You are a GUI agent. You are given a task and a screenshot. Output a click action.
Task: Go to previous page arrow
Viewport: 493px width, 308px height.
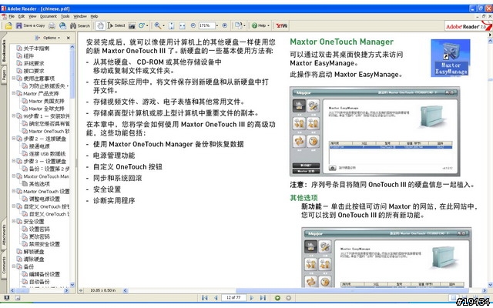(x=216, y=298)
